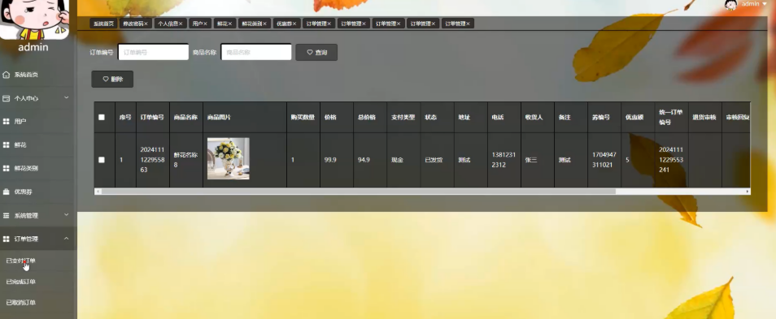Click the 鲜花 grid icon in sidebar
The width and height of the screenshot is (776, 319).
click(7, 144)
